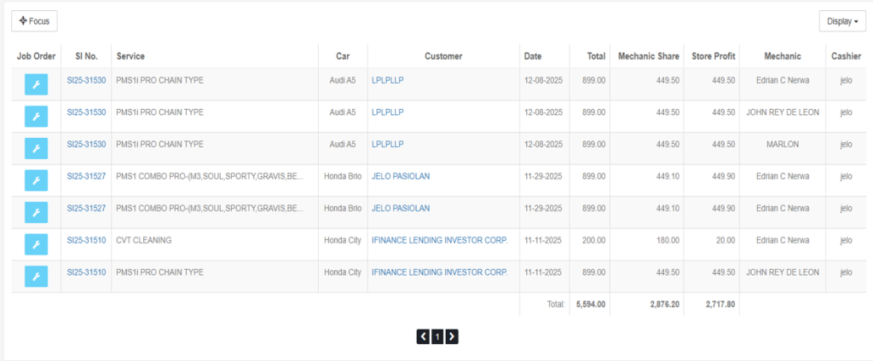Sort by Mechanic Share column header
This screenshot has height=361, width=873.
click(x=648, y=56)
